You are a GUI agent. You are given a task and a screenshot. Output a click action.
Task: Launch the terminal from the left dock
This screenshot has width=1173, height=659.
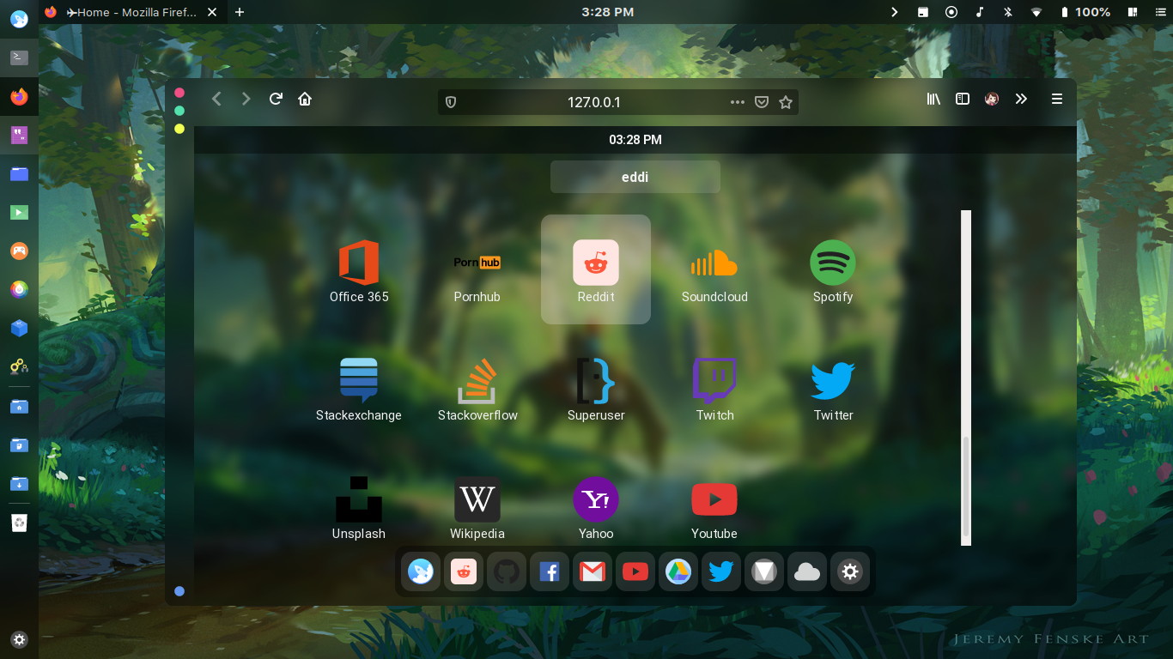pyautogui.click(x=19, y=57)
